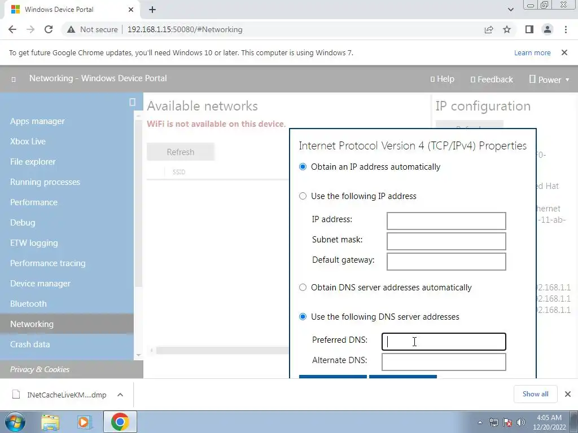Open portal Help
This screenshot has width=578, height=433.
coord(443,79)
